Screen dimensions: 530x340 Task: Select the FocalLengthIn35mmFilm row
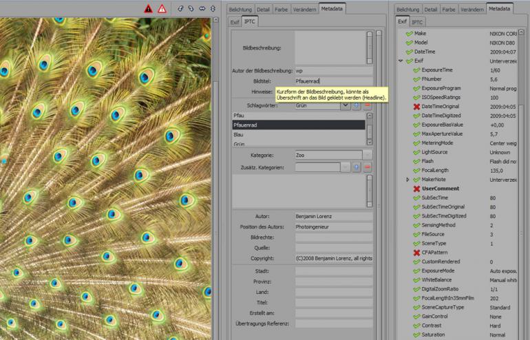[461, 299]
